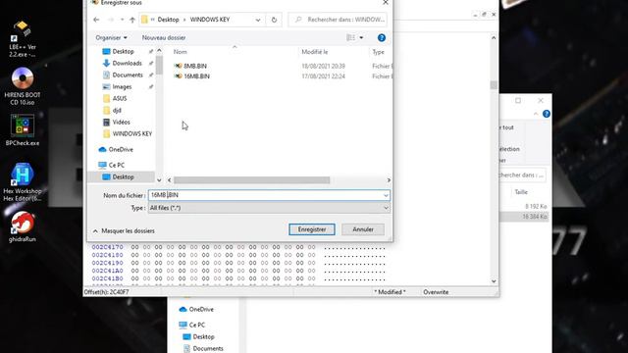Select Desktop under Ce PC in dialog
This screenshot has height=353, width=628.
pyautogui.click(x=123, y=176)
